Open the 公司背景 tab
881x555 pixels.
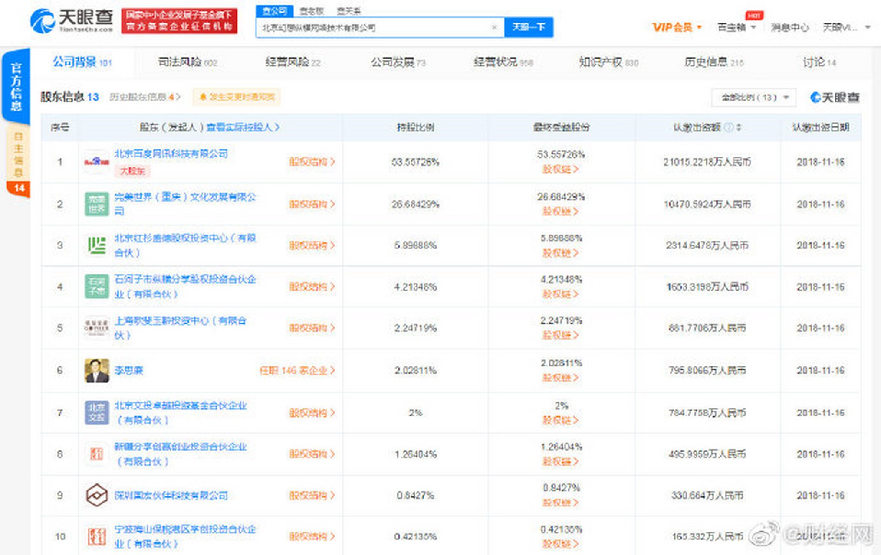[x=82, y=62]
